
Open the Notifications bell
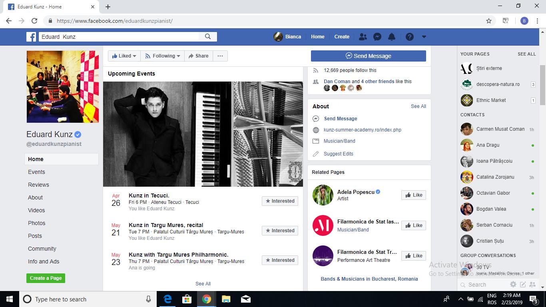click(x=392, y=37)
